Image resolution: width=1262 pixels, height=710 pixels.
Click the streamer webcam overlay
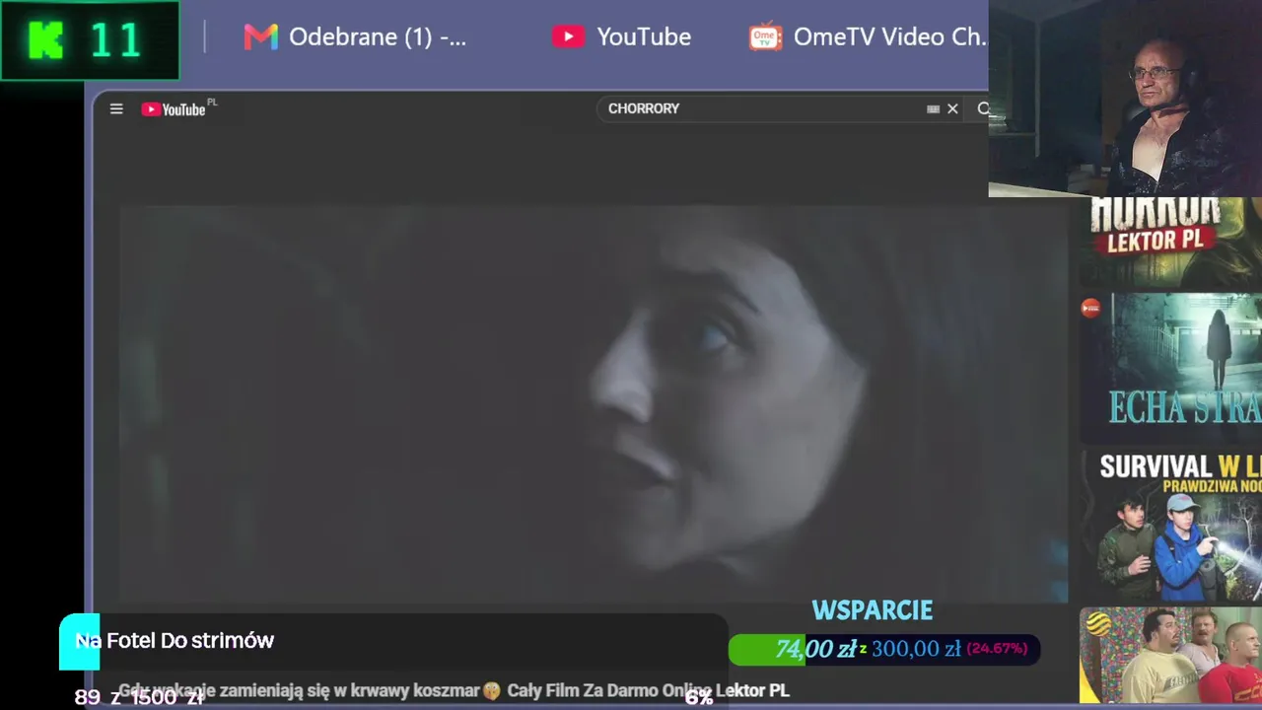point(1125,99)
